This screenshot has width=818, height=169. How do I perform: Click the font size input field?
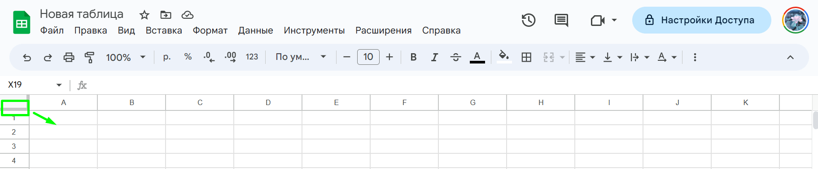point(368,57)
